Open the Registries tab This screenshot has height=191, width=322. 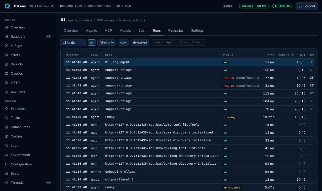coord(176,30)
